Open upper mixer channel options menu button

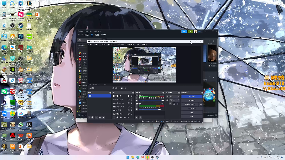point(136,98)
